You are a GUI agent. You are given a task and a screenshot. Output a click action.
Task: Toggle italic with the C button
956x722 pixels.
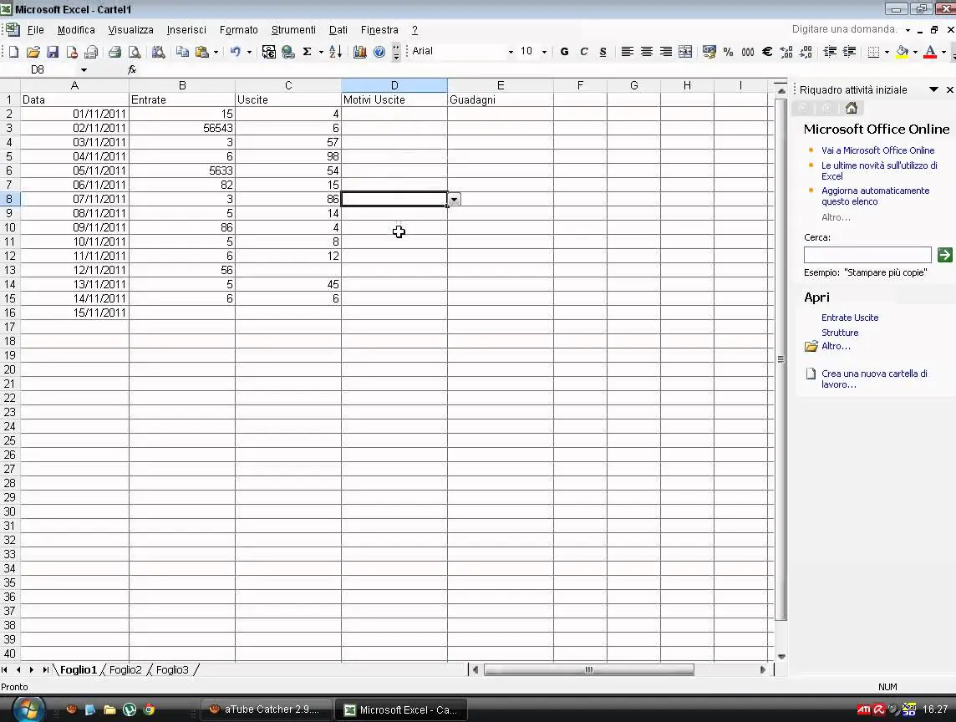pos(584,52)
